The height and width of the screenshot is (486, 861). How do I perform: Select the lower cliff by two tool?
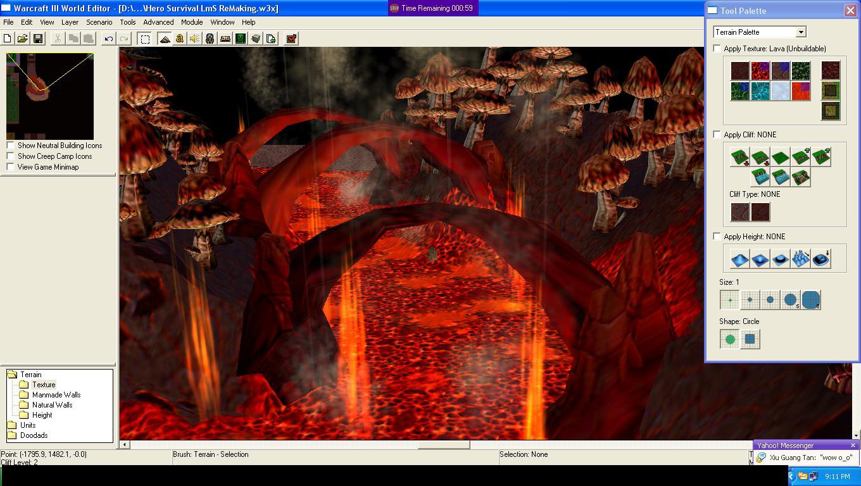(x=739, y=157)
